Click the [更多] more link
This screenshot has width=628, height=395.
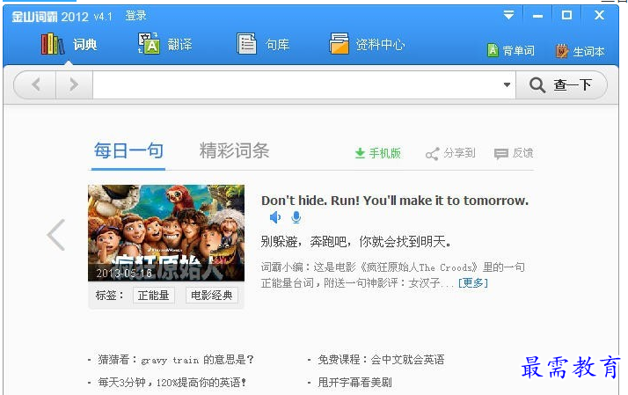click(473, 283)
